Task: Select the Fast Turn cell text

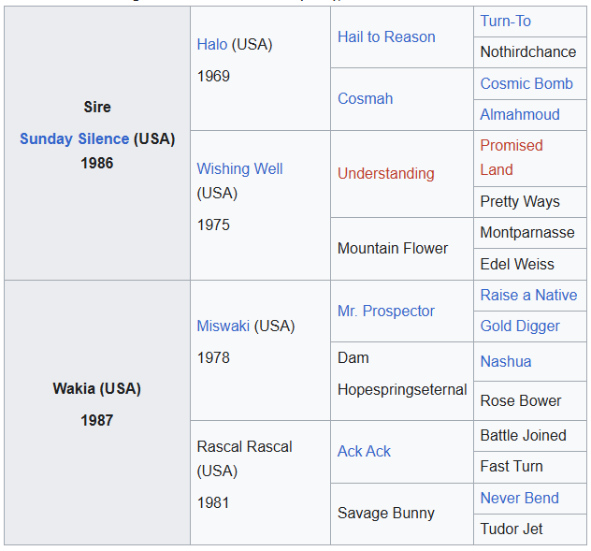Action: [x=512, y=467]
